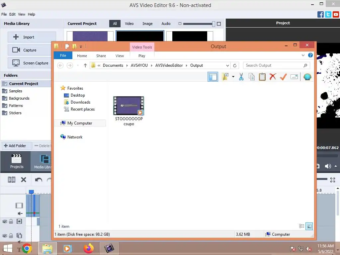Click Documents in the address breadcrumb
Image resolution: width=340 pixels, height=255 pixels.
pos(113,65)
